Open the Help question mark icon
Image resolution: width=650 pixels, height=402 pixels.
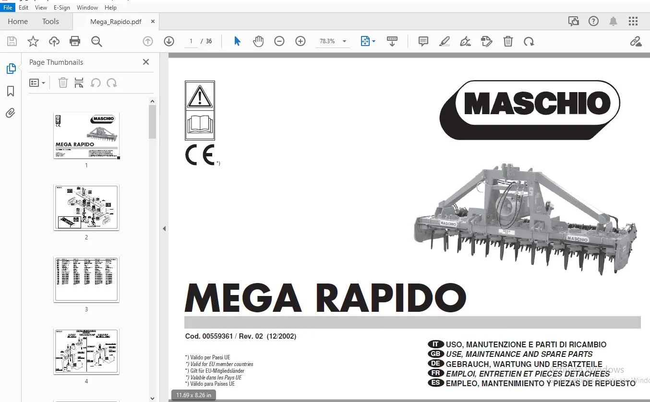click(x=594, y=21)
